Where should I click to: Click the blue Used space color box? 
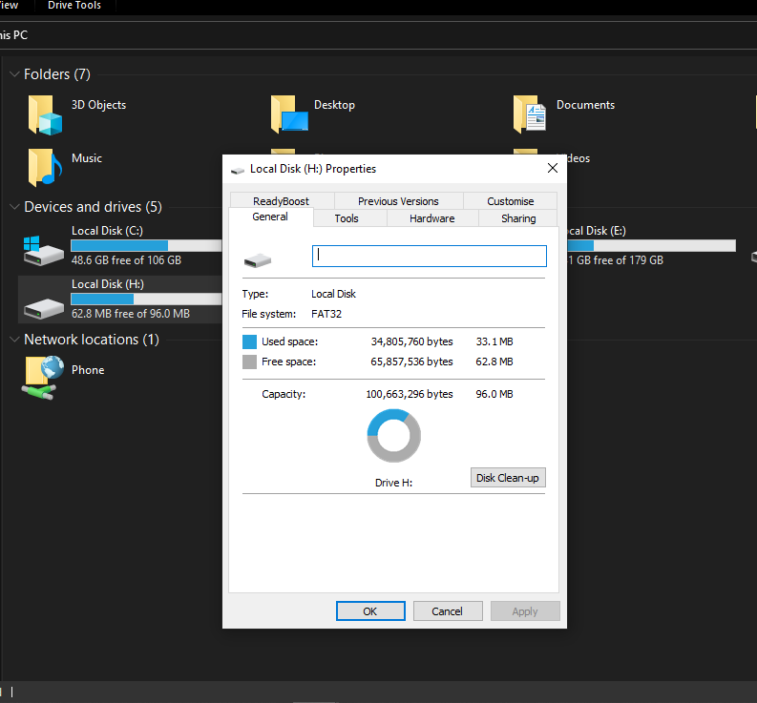(x=249, y=342)
